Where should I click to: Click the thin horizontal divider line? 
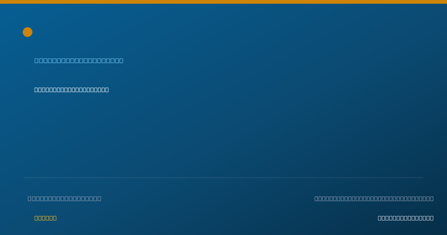(223, 178)
